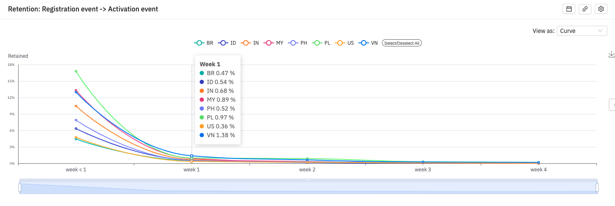Click the week 3 axis label
615x206 pixels.
[423, 169]
